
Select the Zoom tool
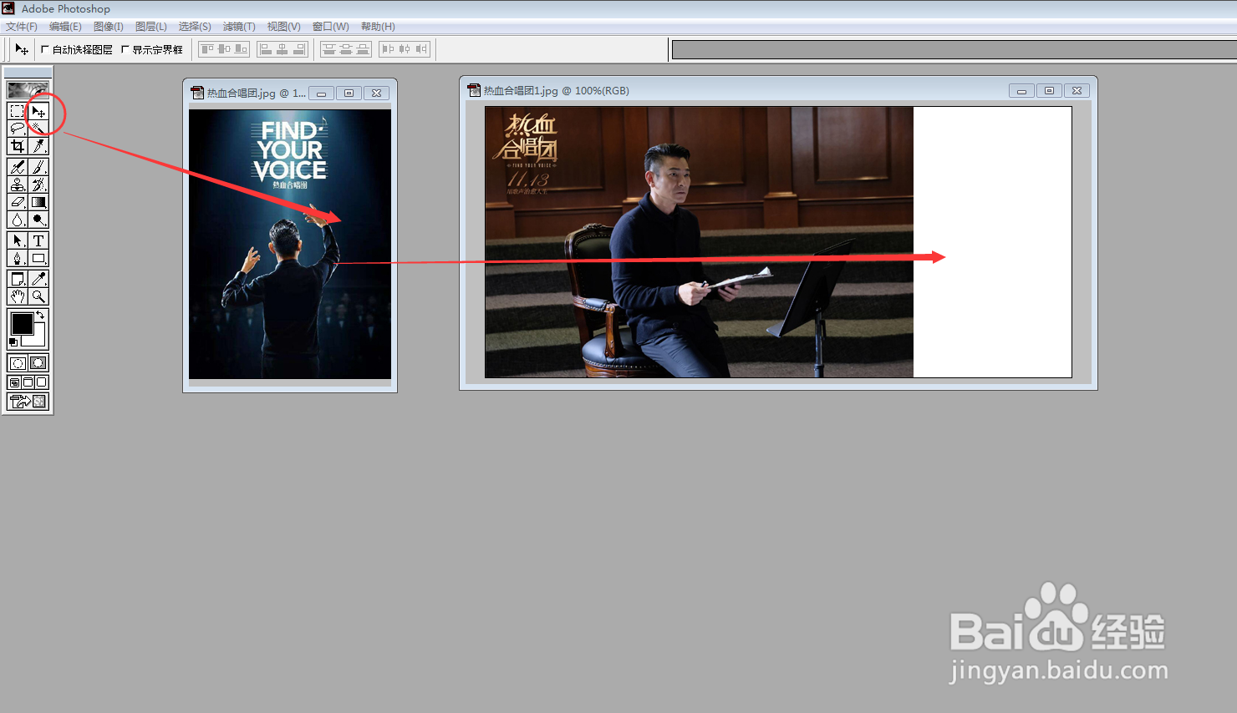click(38, 296)
